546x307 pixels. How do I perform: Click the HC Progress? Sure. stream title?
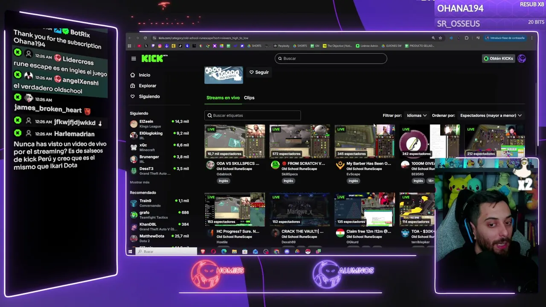pos(238,231)
